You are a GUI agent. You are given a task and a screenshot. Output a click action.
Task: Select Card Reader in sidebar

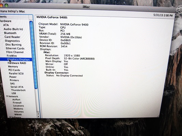[x=12, y=37]
